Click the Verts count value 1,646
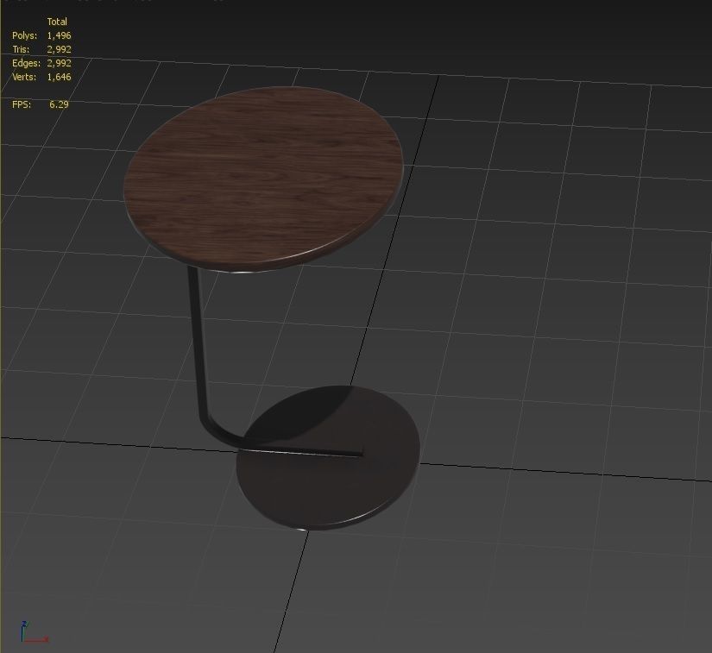 click(x=59, y=77)
